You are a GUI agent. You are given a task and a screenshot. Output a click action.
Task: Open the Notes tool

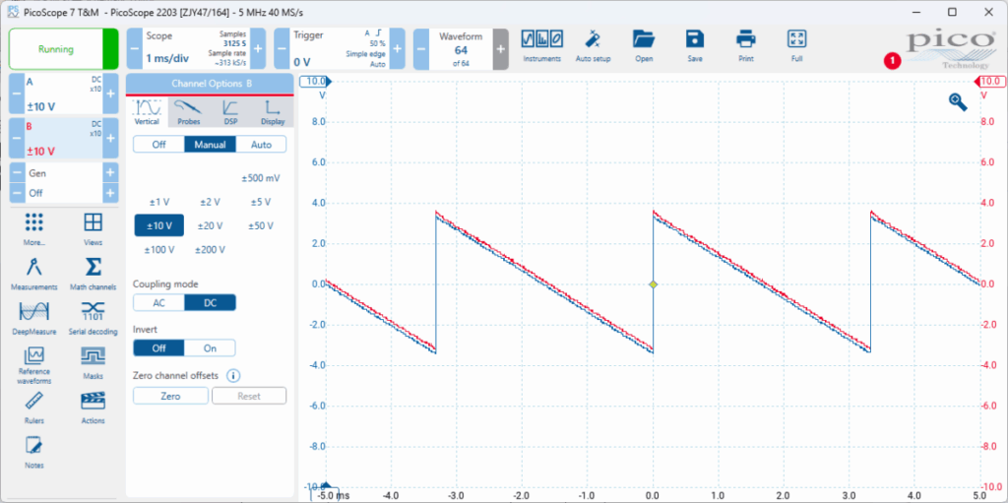point(34,452)
